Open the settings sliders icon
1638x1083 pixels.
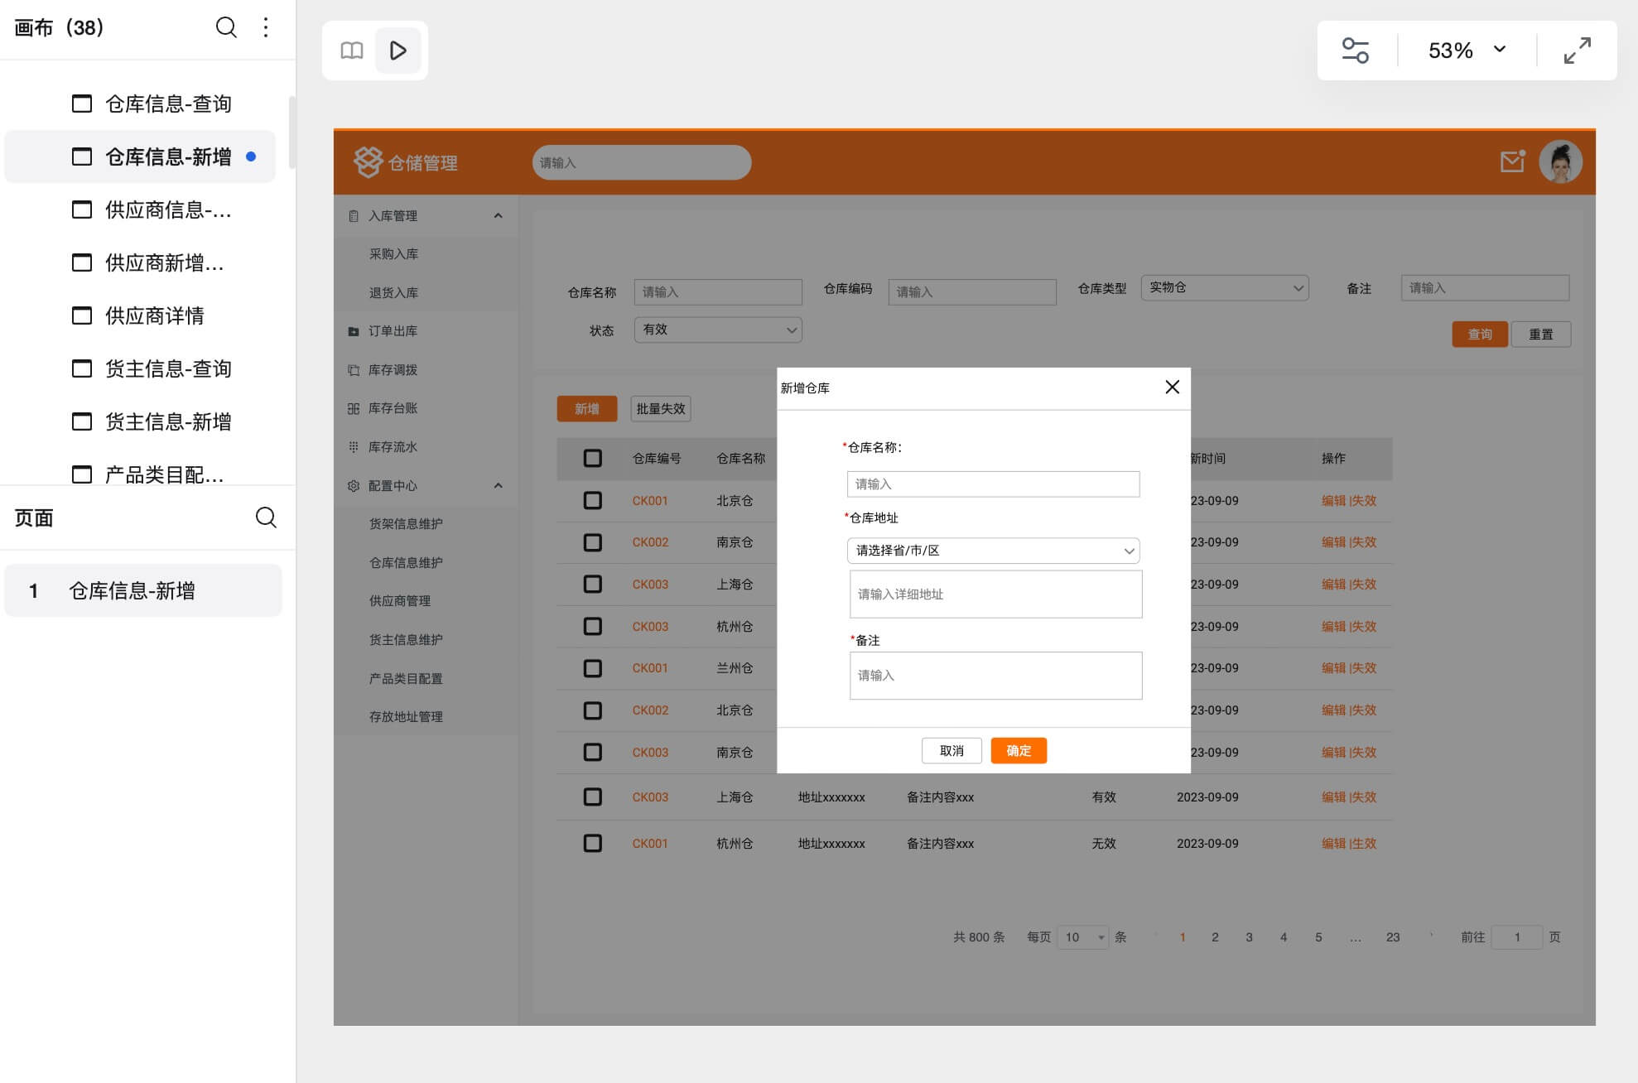[x=1355, y=51]
